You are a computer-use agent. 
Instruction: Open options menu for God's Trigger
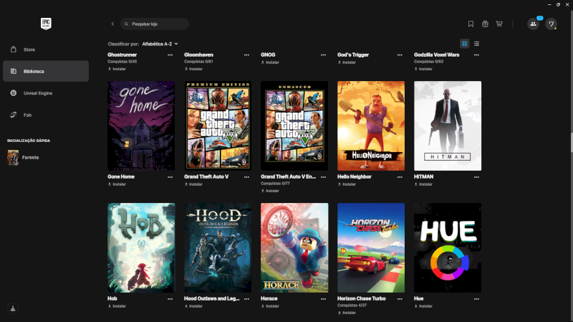coord(400,55)
